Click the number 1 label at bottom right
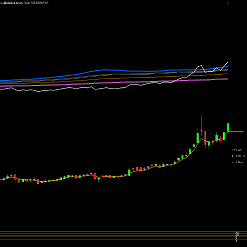Image resolution: width=247 pixels, height=247 pixels. (x=236, y=241)
